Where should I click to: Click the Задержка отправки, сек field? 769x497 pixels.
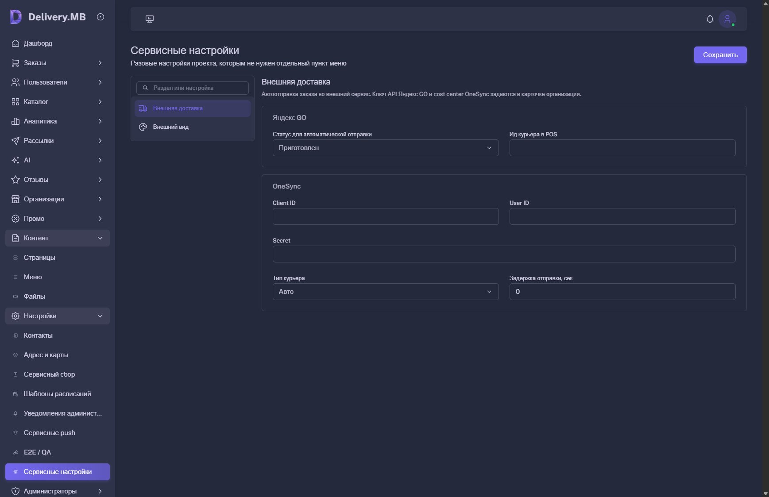(622, 292)
